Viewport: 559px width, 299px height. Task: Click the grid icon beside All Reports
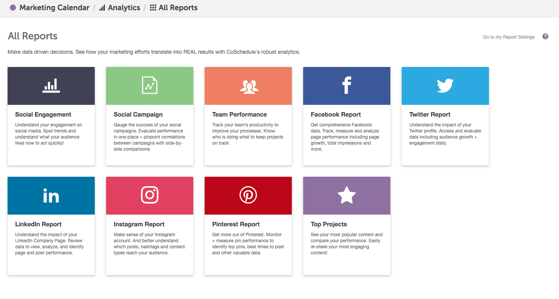(x=153, y=8)
